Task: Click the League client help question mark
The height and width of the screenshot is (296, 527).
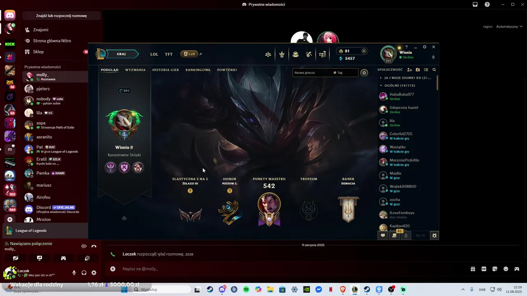Action: click(x=406, y=47)
